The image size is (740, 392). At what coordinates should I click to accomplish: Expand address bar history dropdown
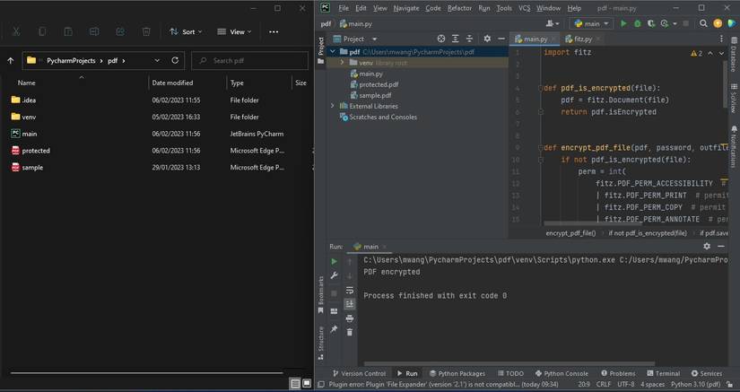[x=157, y=60]
